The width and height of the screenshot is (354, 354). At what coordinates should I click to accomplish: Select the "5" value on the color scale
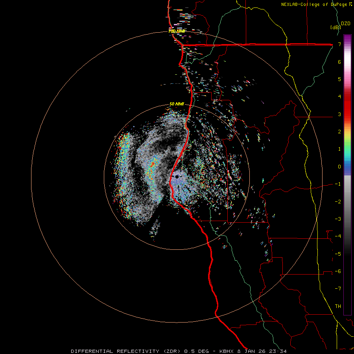(x=339, y=79)
